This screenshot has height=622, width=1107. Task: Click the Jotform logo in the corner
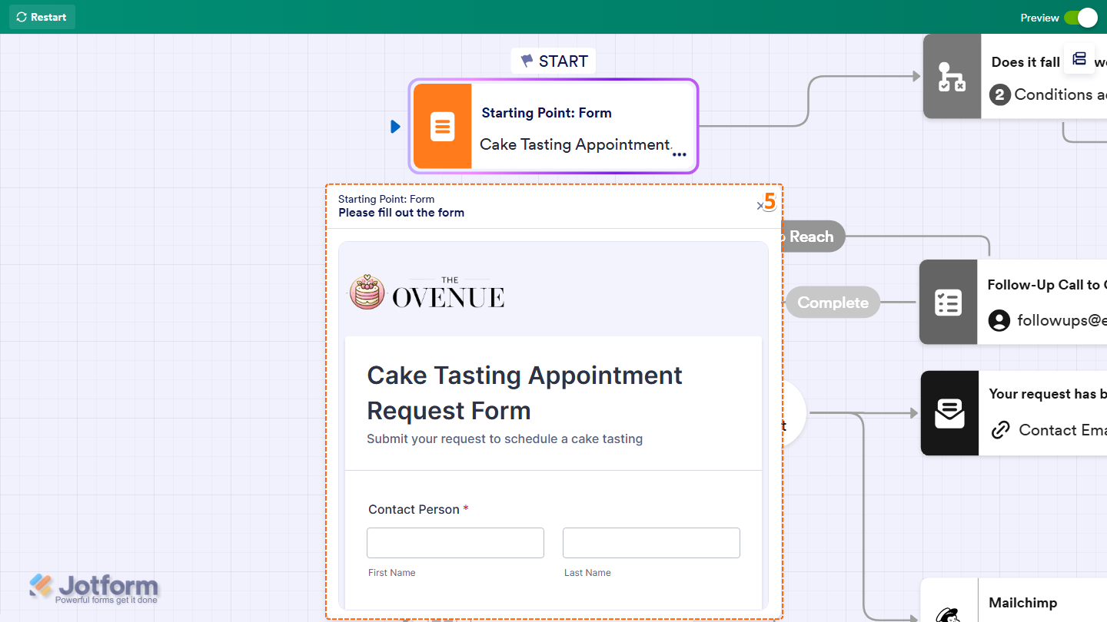pos(92,588)
